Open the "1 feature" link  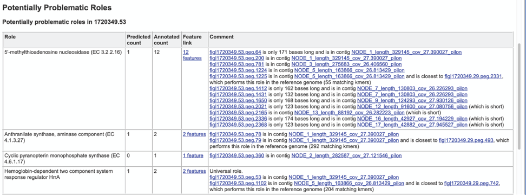[x=193, y=156]
